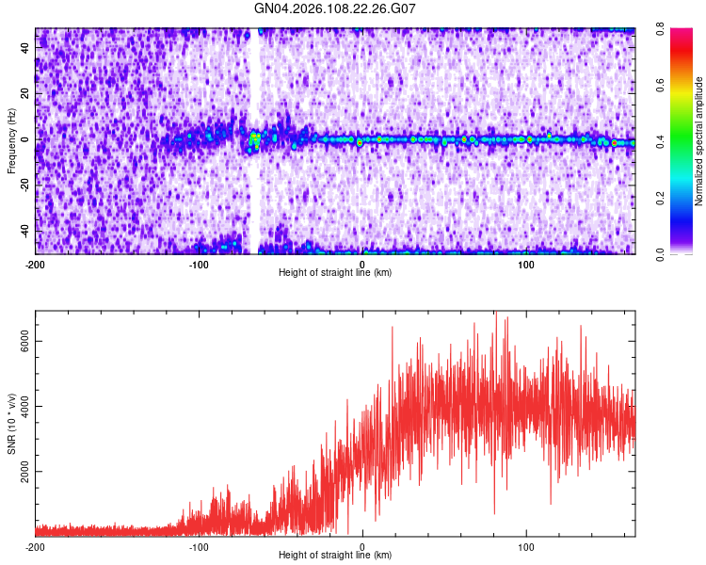Click the plot title GN04.2026.108.22.26.G07
706x565 pixels.
334,8
